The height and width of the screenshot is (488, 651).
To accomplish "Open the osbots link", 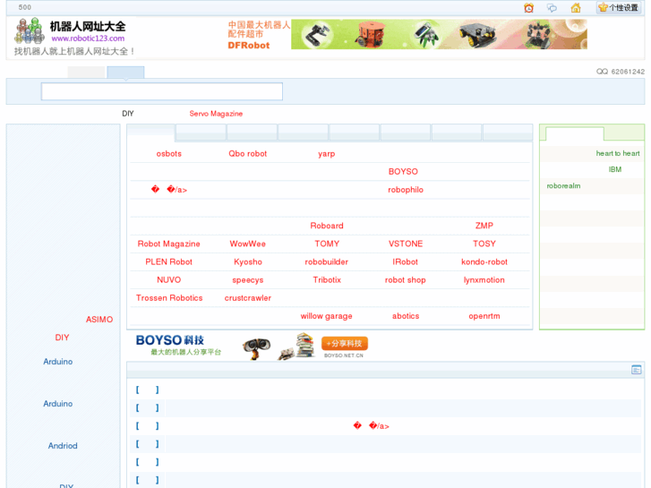I will point(169,154).
